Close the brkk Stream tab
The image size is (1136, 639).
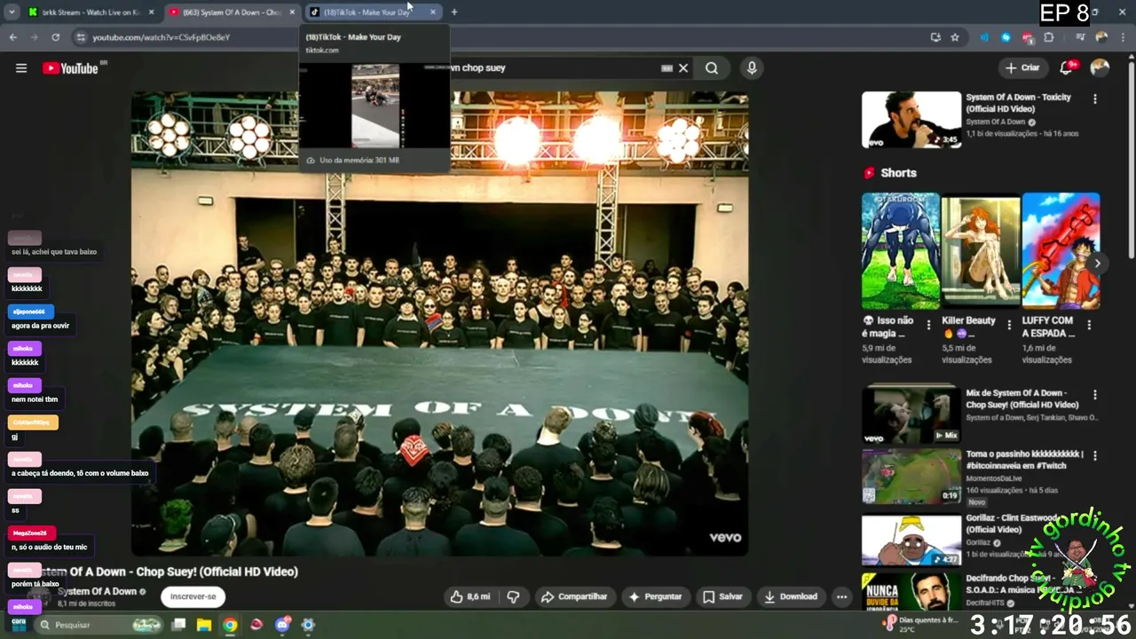tap(151, 12)
